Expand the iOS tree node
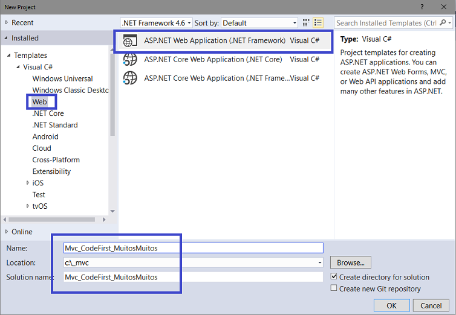 pyautogui.click(x=28, y=183)
